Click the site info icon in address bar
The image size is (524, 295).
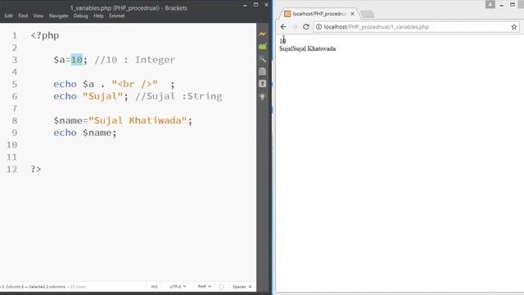coord(318,27)
